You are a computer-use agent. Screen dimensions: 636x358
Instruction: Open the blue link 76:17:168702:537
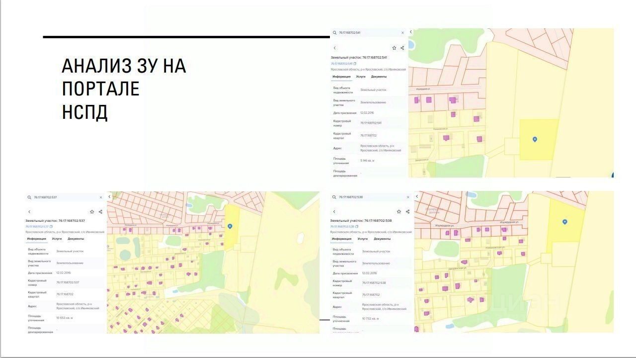[37, 227]
